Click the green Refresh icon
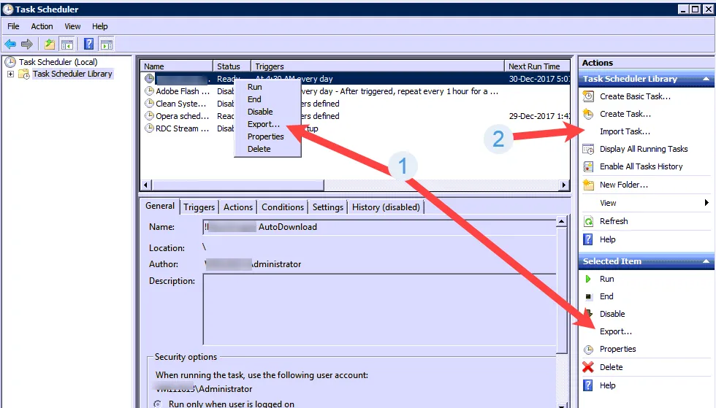This screenshot has height=408, width=716. pyautogui.click(x=589, y=221)
